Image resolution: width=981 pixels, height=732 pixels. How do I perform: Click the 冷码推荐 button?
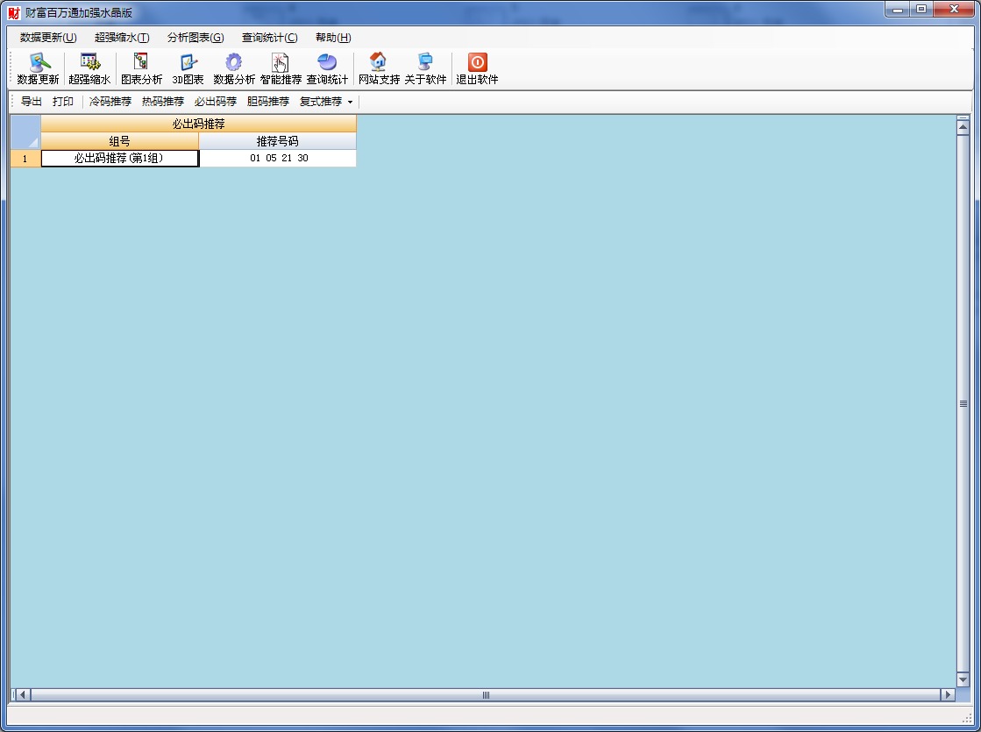(x=110, y=102)
